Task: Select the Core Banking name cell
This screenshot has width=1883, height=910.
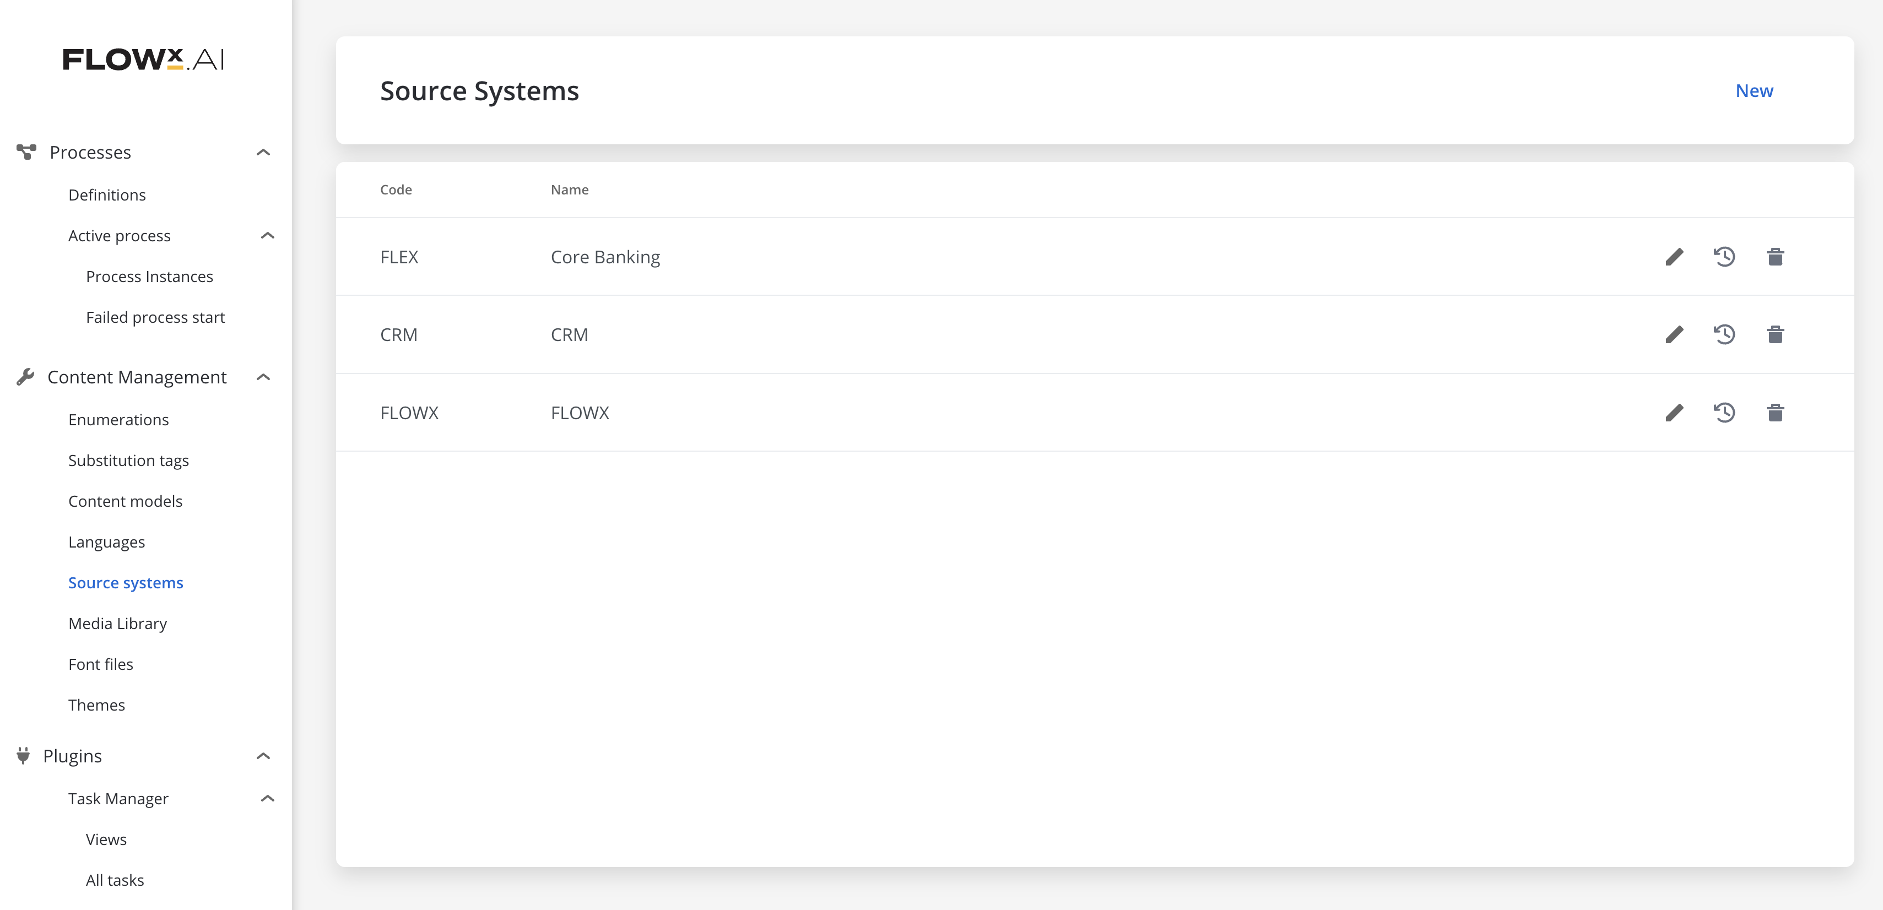Action: pyautogui.click(x=605, y=257)
